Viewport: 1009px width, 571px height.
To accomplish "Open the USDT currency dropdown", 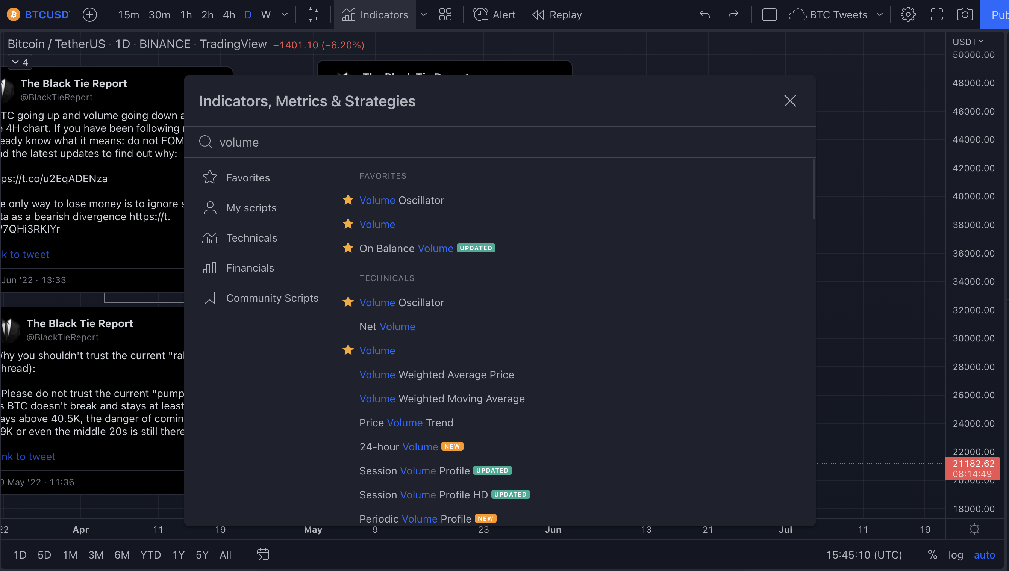I will 968,42.
